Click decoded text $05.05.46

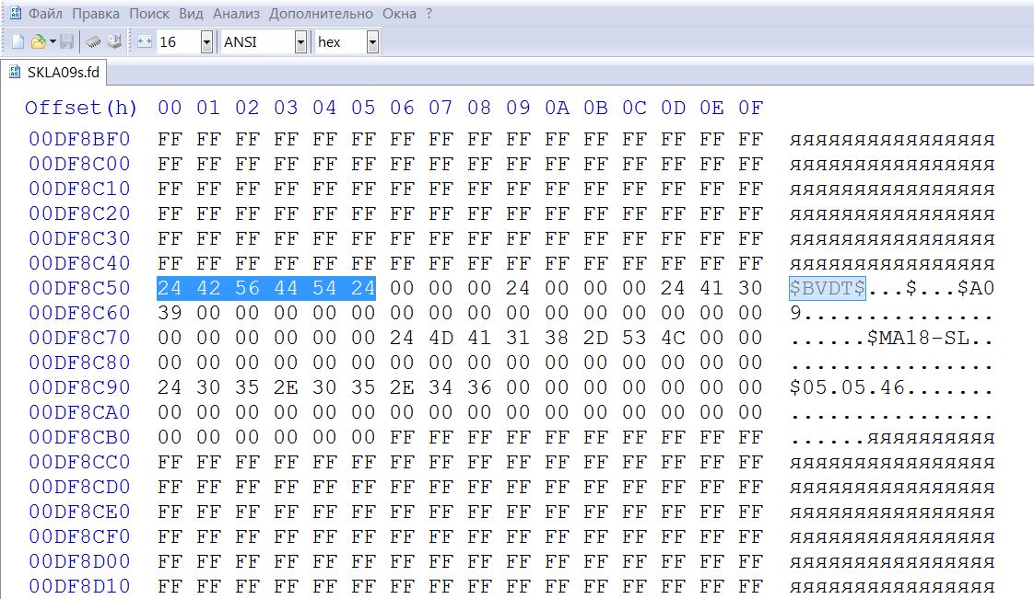point(847,387)
